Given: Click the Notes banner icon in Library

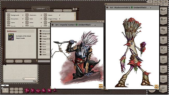Looking at the screenshot, I should [x=27, y=23].
